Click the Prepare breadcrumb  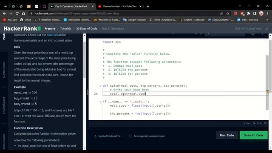pos(50,28)
